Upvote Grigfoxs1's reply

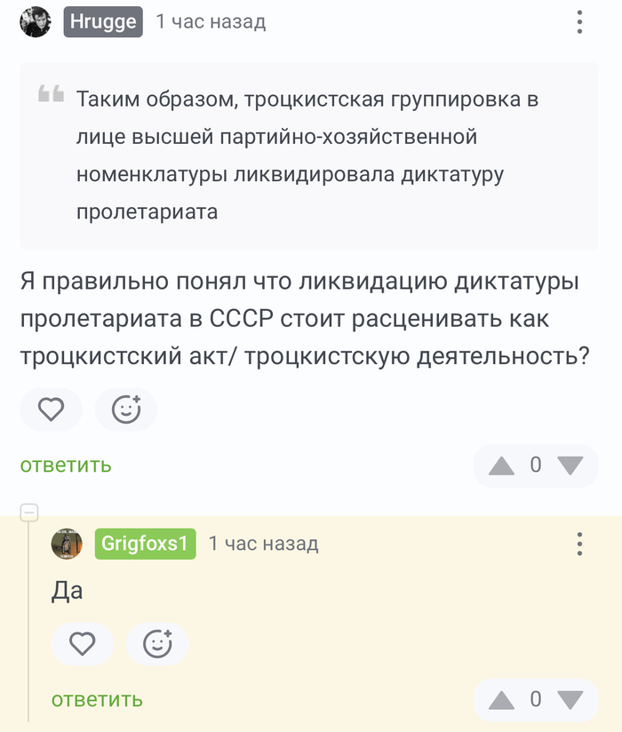coord(502,699)
